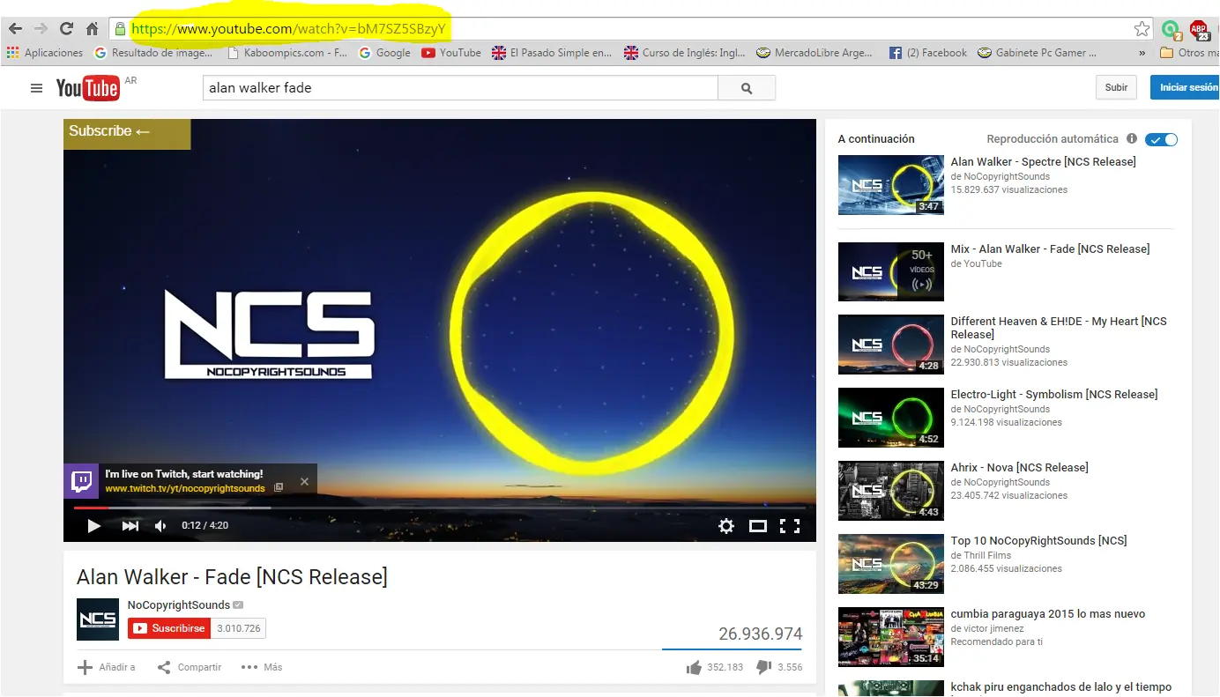
Task: Open cumbia paraguaya 2015 thumbnail
Action: pyautogui.click(x=891, y=637)
